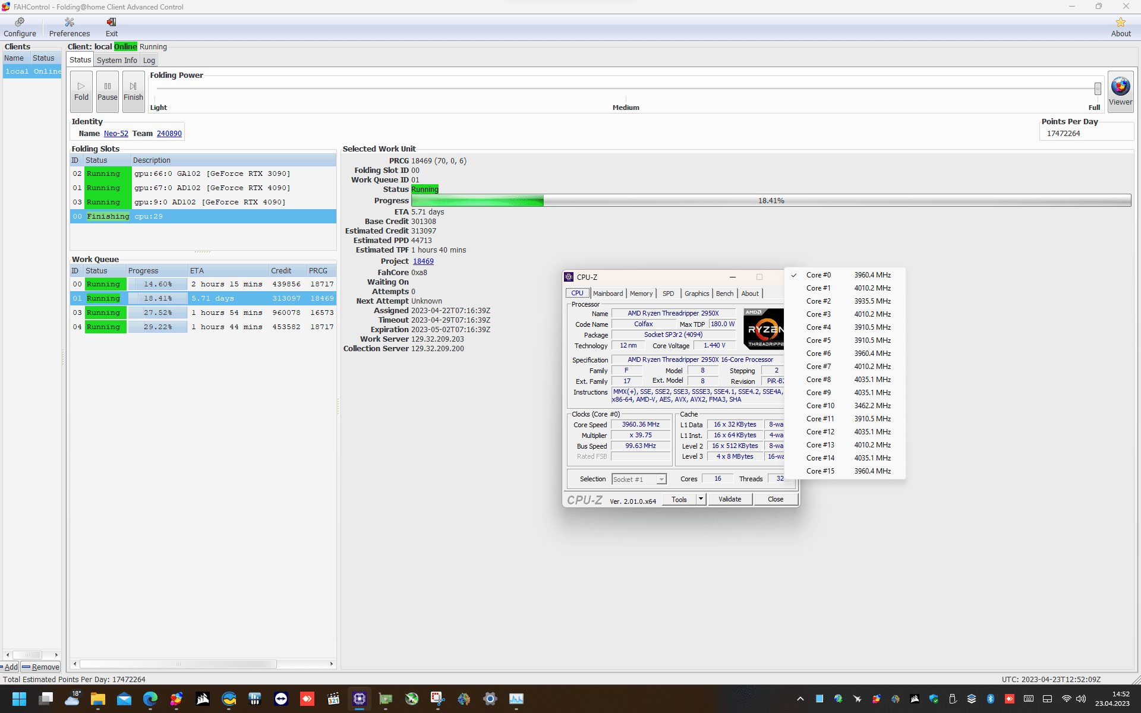Viewport: 1141px width, 713px height.
Task: Open the media player clapperboard taskbar icon
Action: [333, 699]
